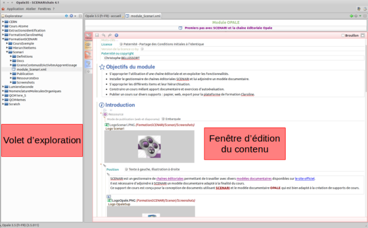This screenshot has width=368, height=228.
Task: Click the editor vertical scrollbar
Action: point(366,68)
